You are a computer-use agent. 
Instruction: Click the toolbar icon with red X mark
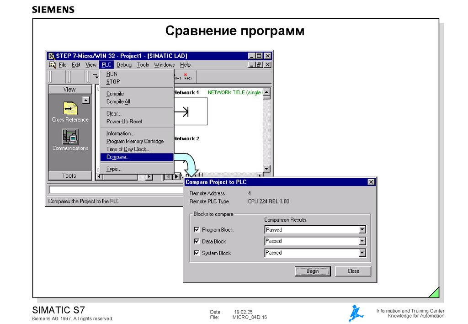point(187,77)
